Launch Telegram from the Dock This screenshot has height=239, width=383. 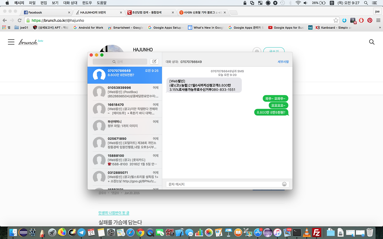[81, 232]
